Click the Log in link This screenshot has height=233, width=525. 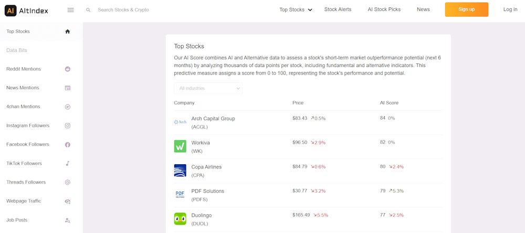point(510,9)
